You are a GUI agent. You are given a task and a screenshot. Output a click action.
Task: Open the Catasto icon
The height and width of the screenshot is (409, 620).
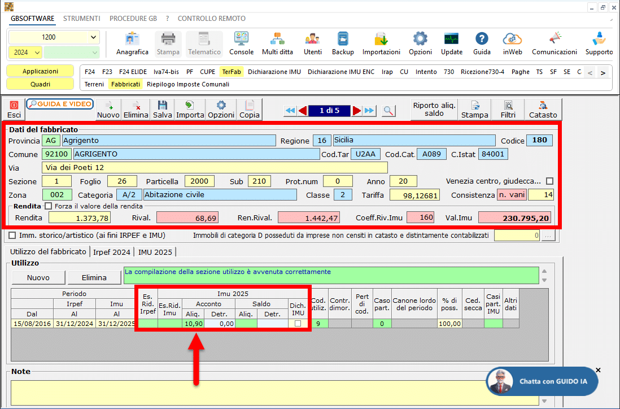(543, 109)
